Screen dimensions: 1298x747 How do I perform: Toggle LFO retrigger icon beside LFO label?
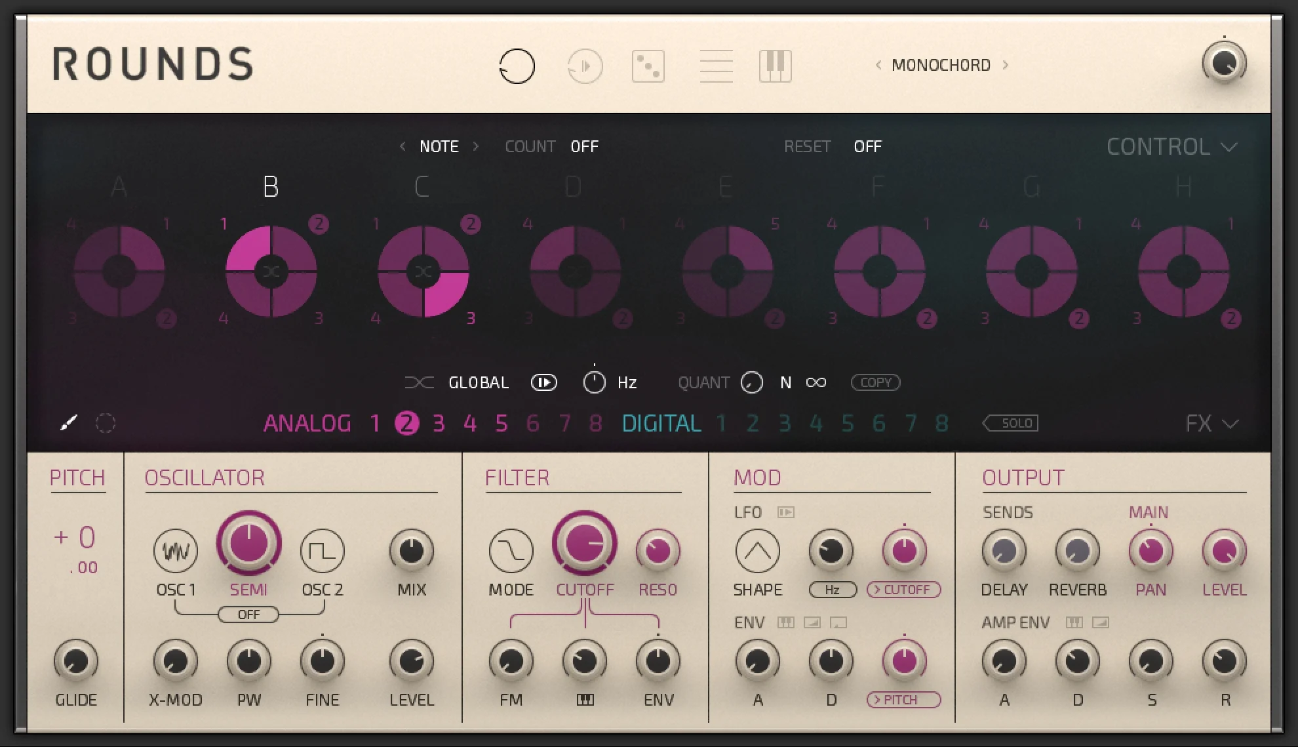pyautogui.click(x=786, y=512)
